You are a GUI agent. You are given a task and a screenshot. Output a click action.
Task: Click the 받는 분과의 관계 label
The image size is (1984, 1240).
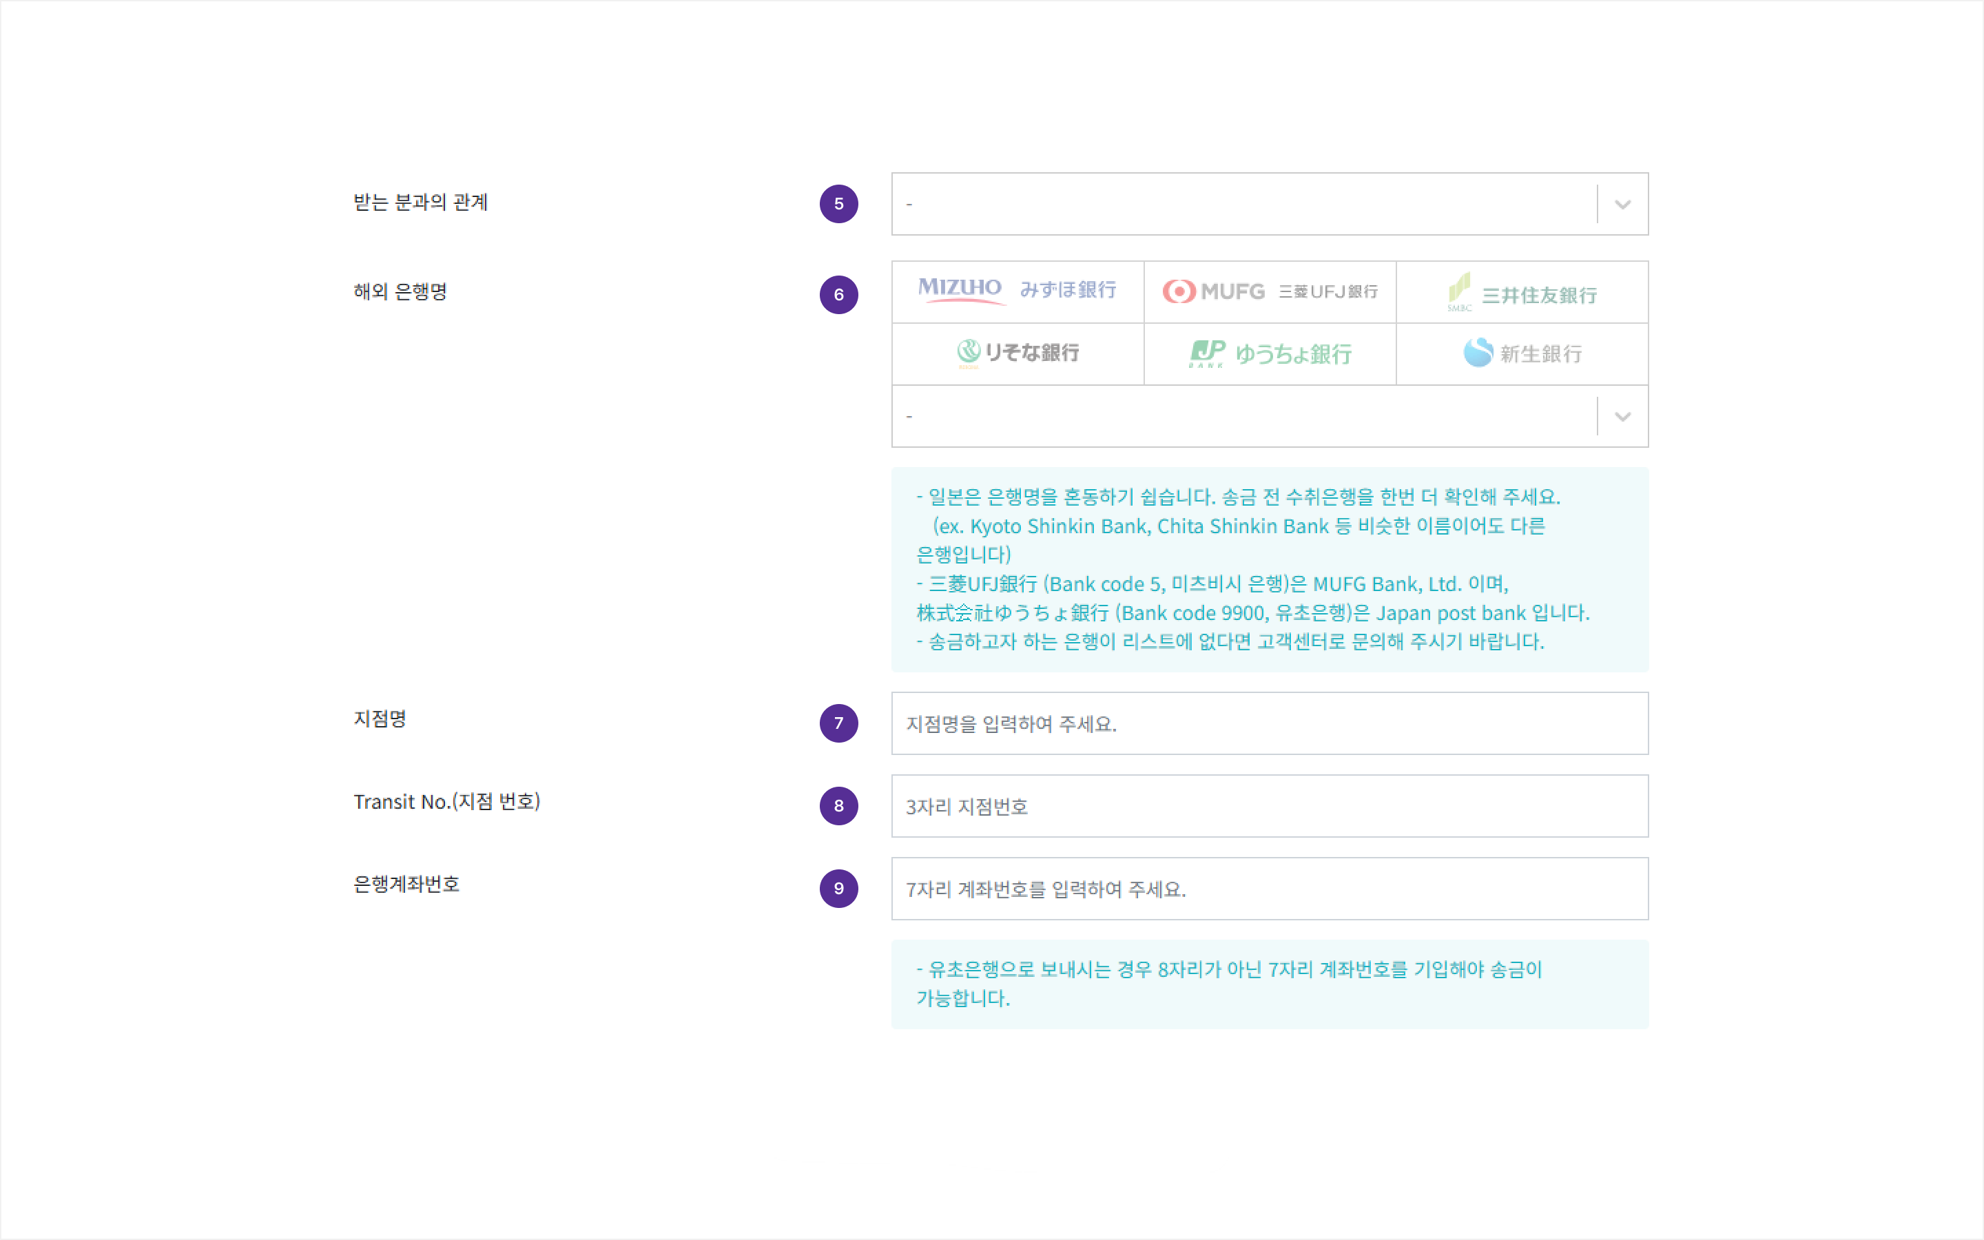(421, 203)
